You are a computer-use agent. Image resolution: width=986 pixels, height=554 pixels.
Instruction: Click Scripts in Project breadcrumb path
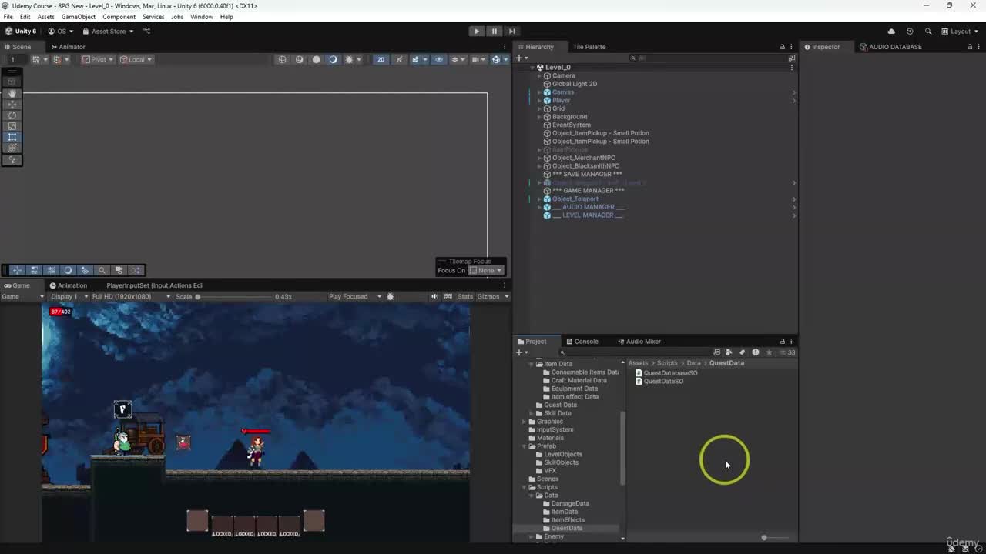[x=667, y=363]
